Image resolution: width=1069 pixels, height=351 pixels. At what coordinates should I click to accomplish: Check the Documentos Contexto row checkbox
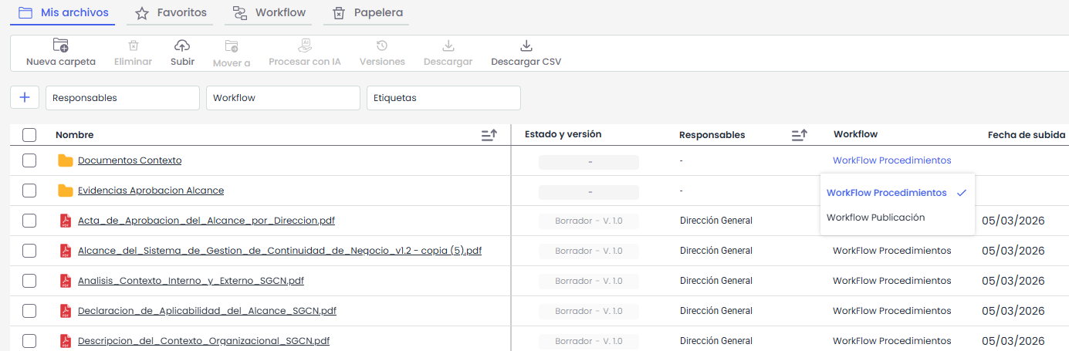(x=29, y=160)
